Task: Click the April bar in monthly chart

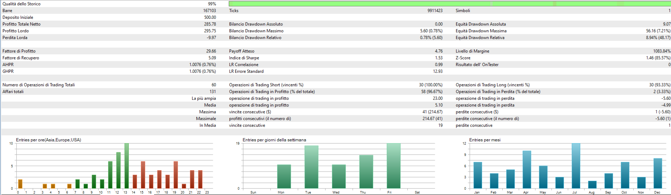Action: point(527,169)
